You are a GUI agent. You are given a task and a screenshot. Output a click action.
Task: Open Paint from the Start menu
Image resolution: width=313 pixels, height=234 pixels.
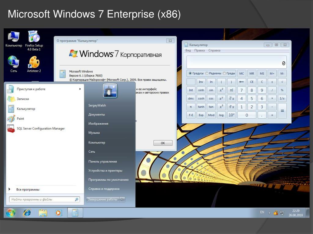pos(45,119)
